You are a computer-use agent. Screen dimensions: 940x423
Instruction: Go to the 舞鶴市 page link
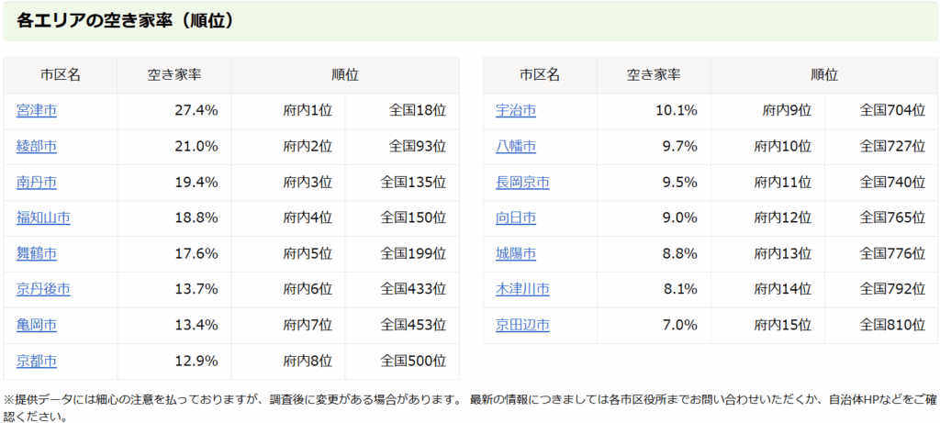click(37, 253)
